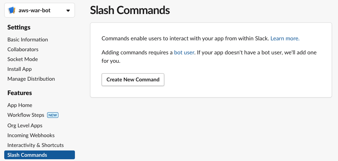This screenshot has width=338, height=161.
Task: Select the highlighted Slash Commands item
Action: coord(39,155)
